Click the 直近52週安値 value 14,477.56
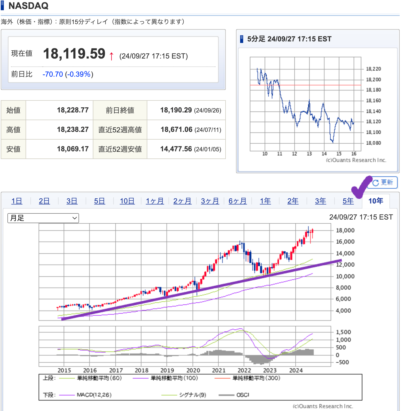Image resolution: width=403 pixels, height=411 pixels. 176,149
